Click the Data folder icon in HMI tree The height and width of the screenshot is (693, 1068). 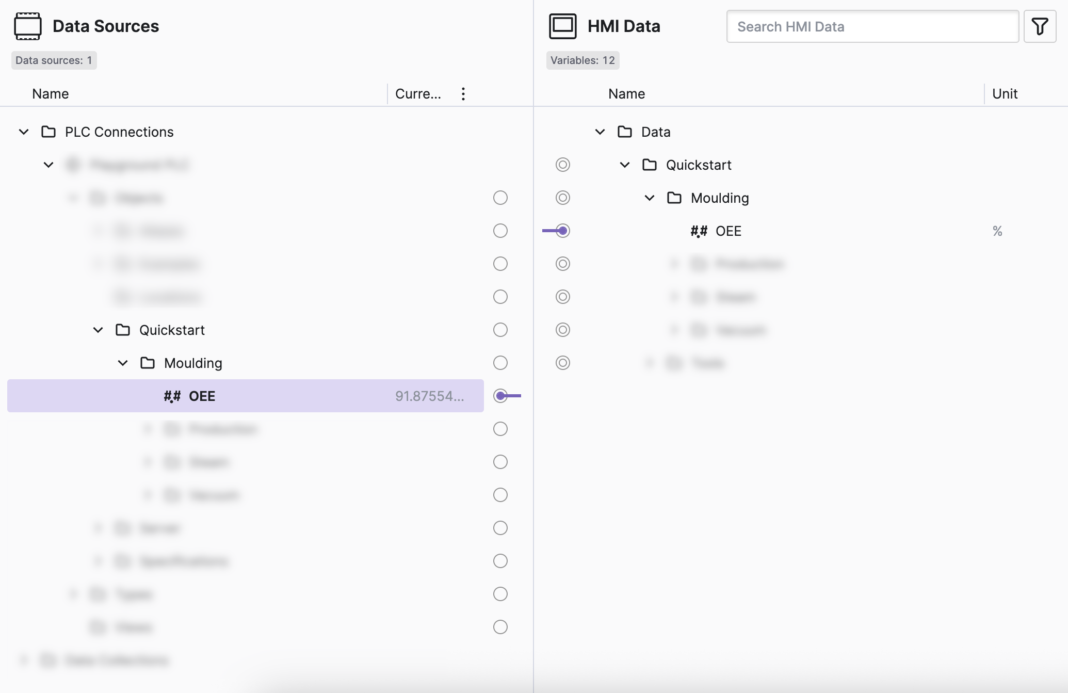click(625, 132)
